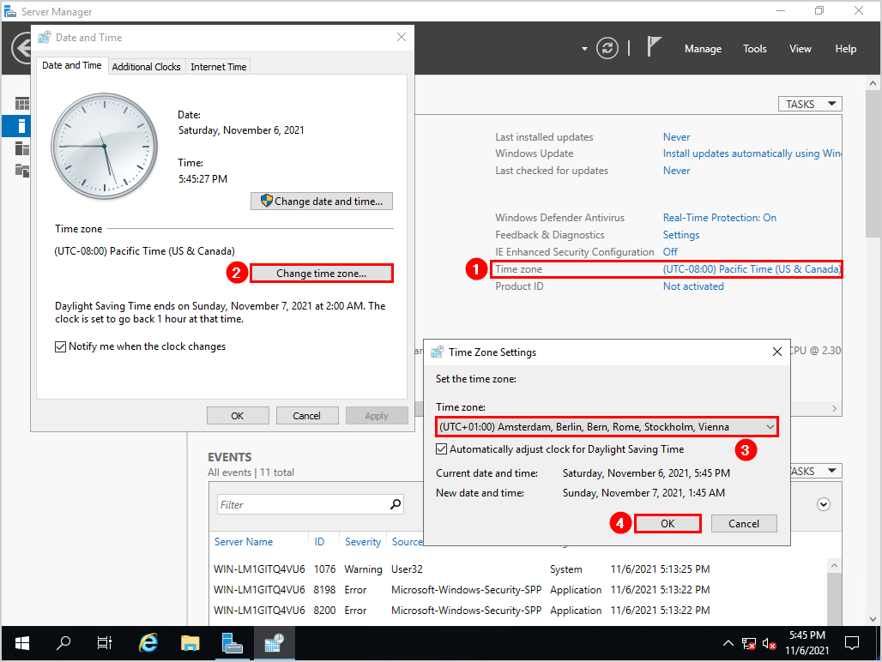This screenshot has height=662, width=882.
Task: Click Never next to Last checked for updates
Action: pyautogui.click(x=676, y=171)
